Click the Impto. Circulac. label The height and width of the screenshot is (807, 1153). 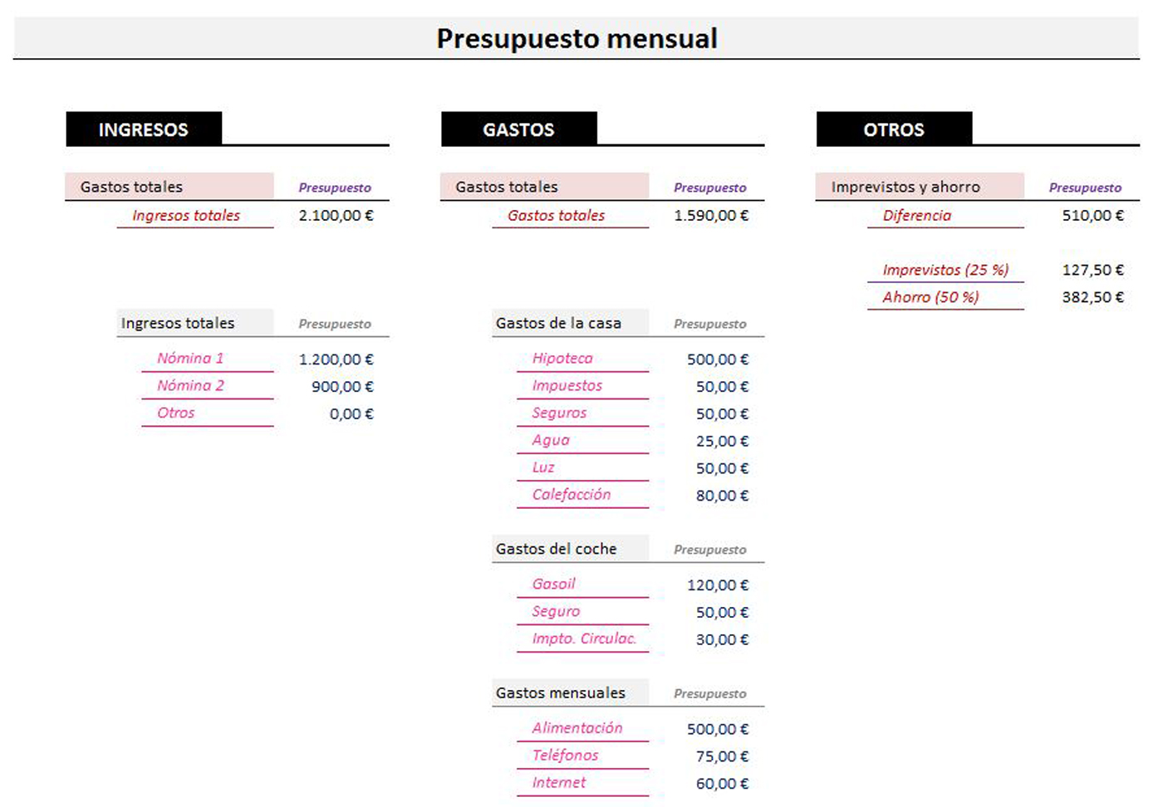[x=584, y=638]
